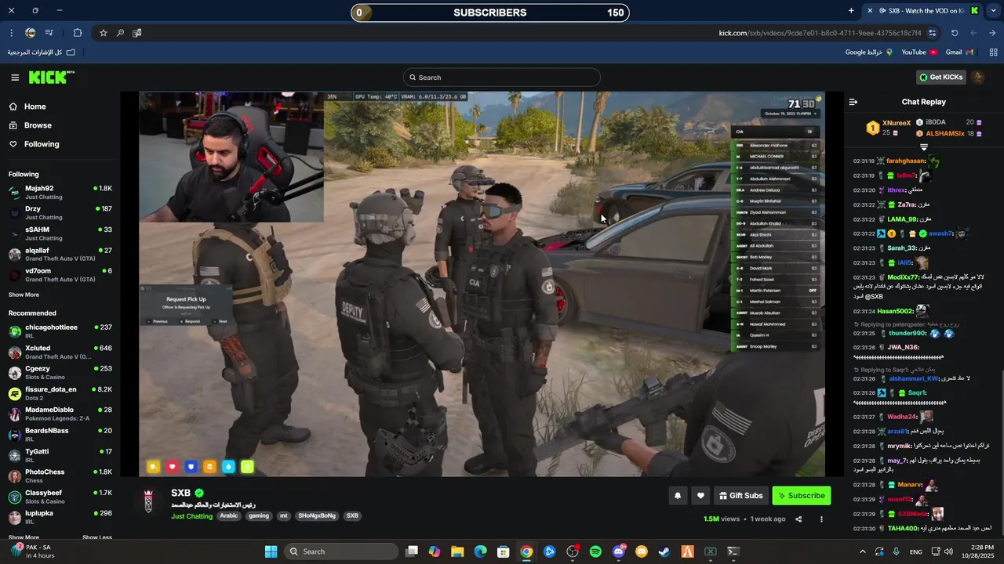Open the Majah92 followed channel
Image resolution: width=1004 pixels, height=564 pixels.
[60, 192]
